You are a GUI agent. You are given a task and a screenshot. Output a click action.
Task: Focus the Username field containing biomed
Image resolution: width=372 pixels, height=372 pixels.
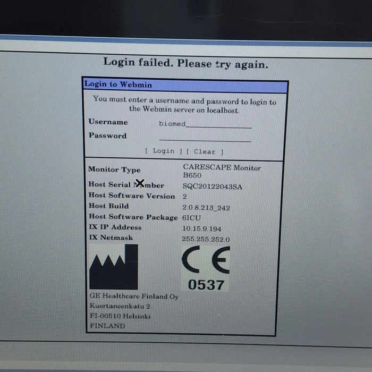[x=205, y=124]
